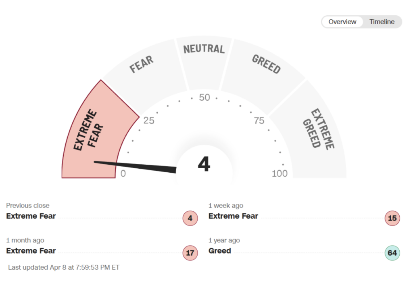
Task: Click the Previous close Extreme Fear label
Action: 31,216
